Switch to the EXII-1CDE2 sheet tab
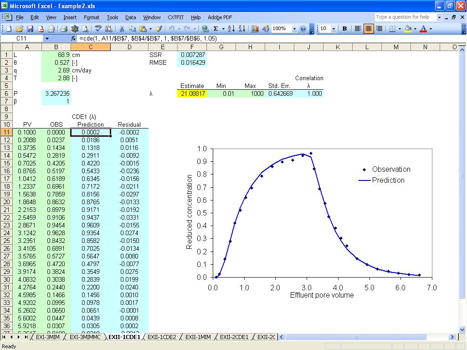The width and height of the screenshot is (467, 350). (x=162, y=337)
